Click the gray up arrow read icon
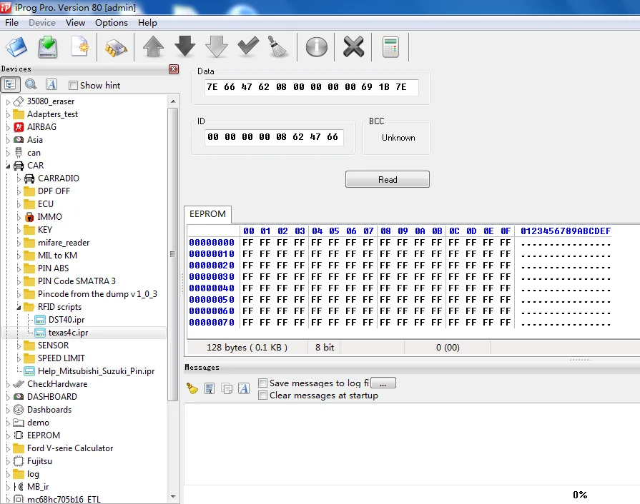The image size is (640, 504). 154,46
